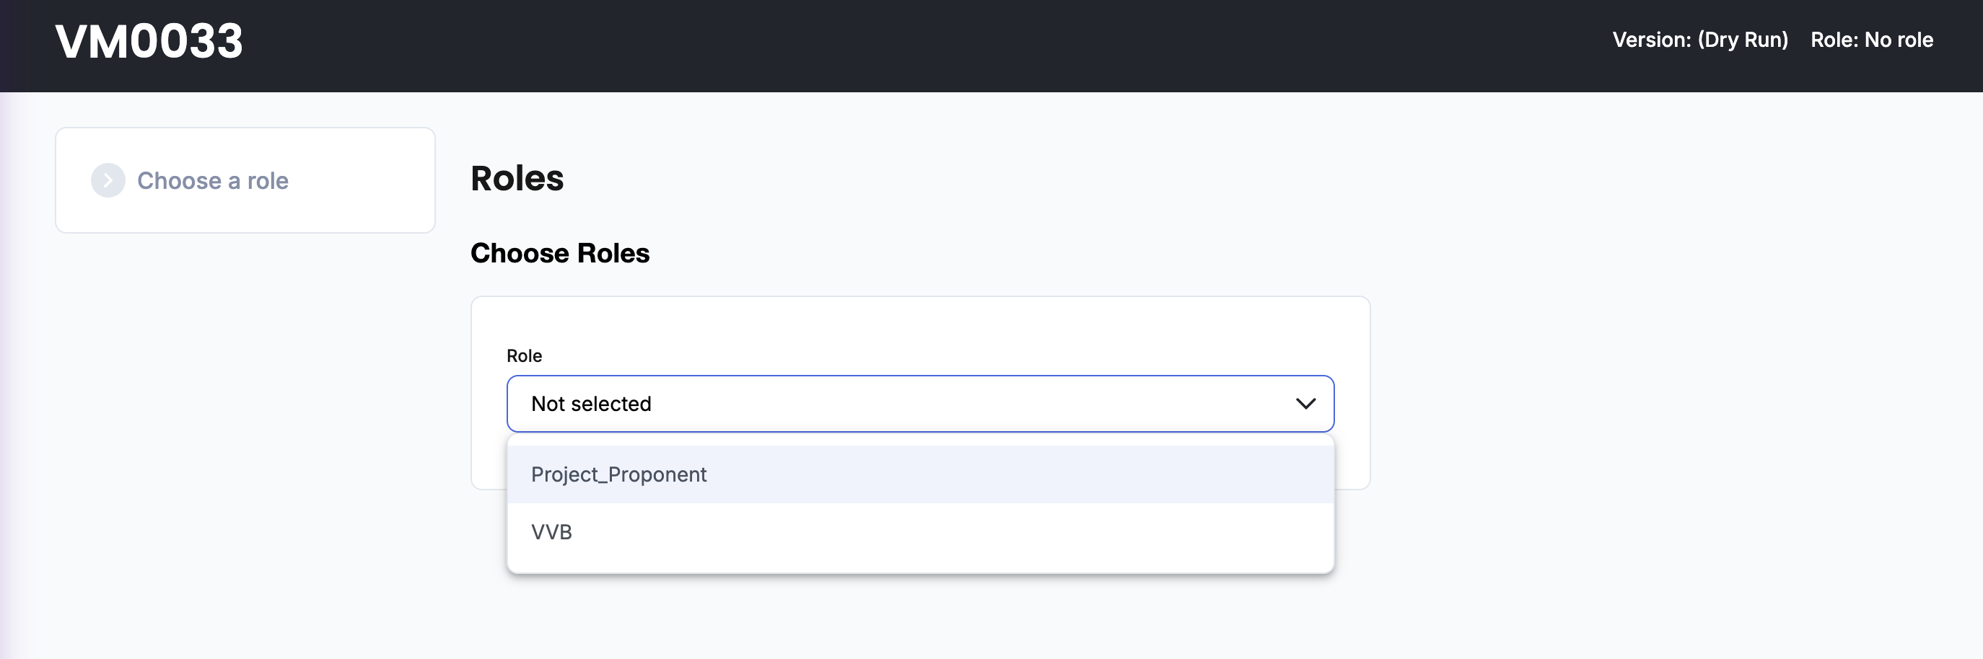The width and height of the screenshot is (1983, 659).
Task: Click the 'Choose Roles' subheading
Action: click(x=560, y=253)
